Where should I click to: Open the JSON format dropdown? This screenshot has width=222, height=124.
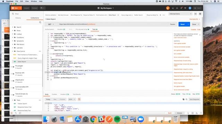click(x=72, y=100)
